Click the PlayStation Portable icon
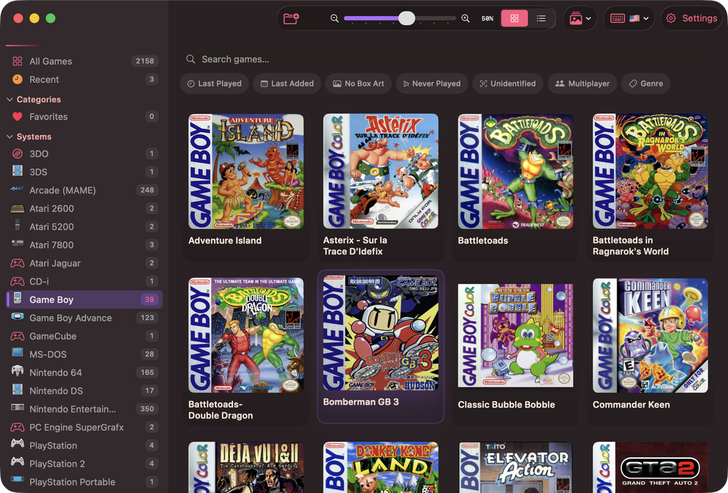 (x=17, y=479)
